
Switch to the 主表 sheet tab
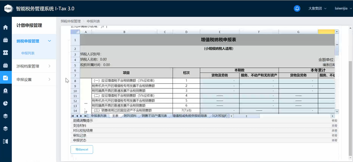coord(115,116)
